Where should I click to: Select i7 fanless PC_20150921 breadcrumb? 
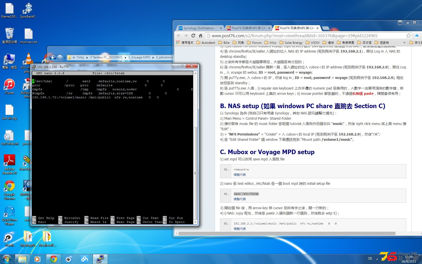106,57
